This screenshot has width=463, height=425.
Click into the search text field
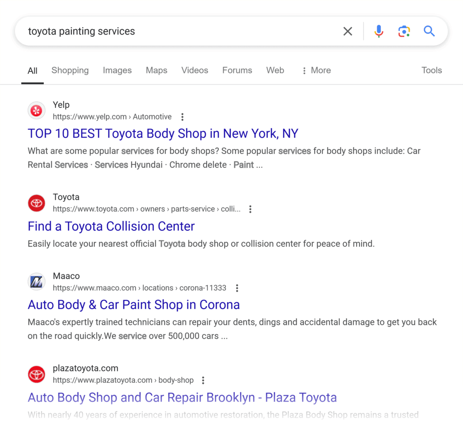click(181, 31)
